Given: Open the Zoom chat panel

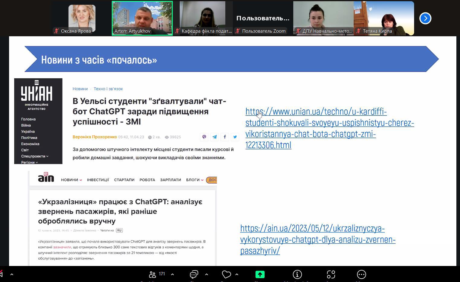Looking at the screenshot, I should pyautogui.click(x=194, y=274).
